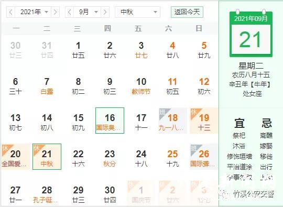Image resolution: width=283 pixels, height=207 pixels.
Task: Open the 中秋 holiday dropdown
Action: pyautogui.click(x=137, y=12)
